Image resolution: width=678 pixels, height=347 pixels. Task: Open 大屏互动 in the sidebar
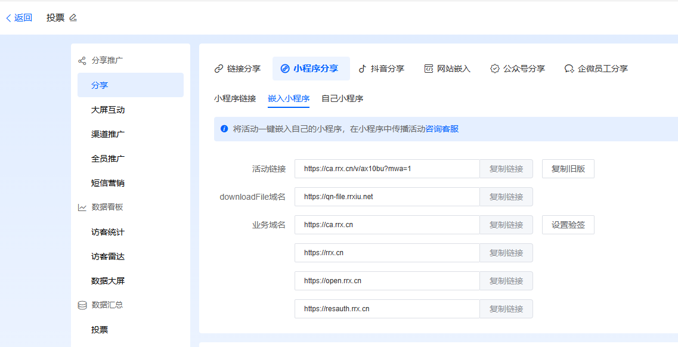(108, 110)
